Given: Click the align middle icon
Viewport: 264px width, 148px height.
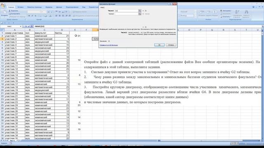Looking at the screenshot, I should pyautogui.click(x=59, y=12).
